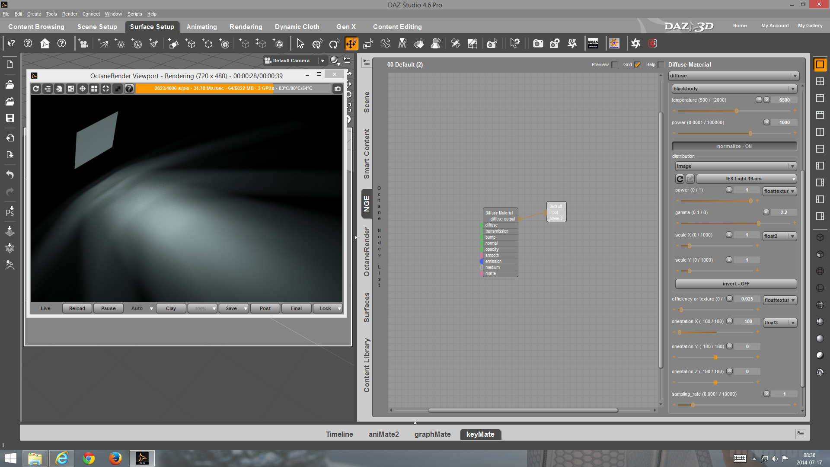Switch to the Rendering tab
Screen dimensions: 830x467
coord(246,27)
